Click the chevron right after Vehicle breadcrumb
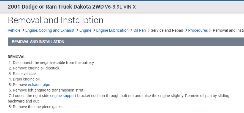This screenshot has height=113, width=244. 23,30
